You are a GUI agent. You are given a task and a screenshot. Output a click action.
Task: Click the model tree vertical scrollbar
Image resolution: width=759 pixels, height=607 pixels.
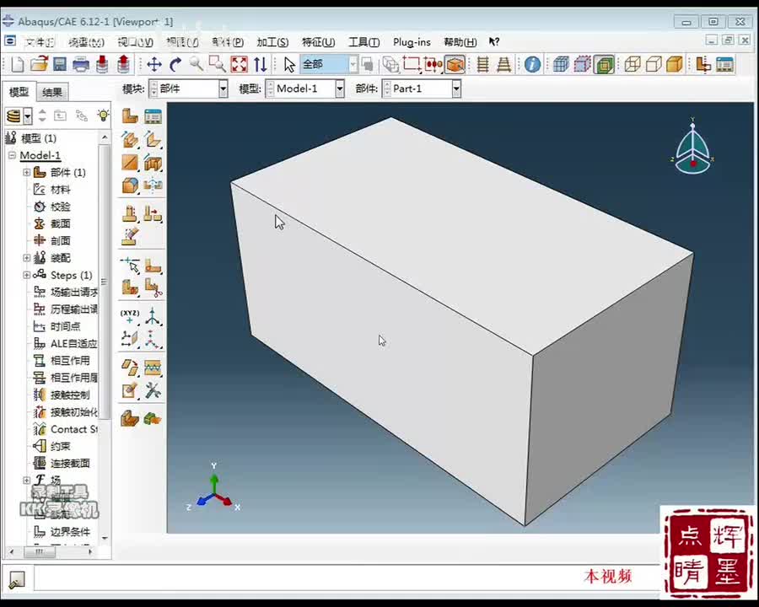click(105, 281)
